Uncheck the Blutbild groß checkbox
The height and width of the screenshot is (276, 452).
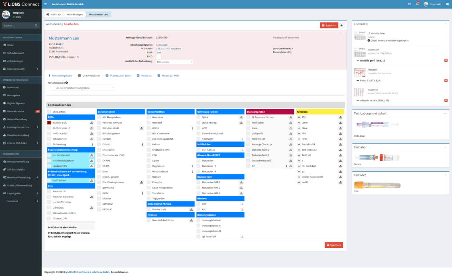(x=49, y=123)
